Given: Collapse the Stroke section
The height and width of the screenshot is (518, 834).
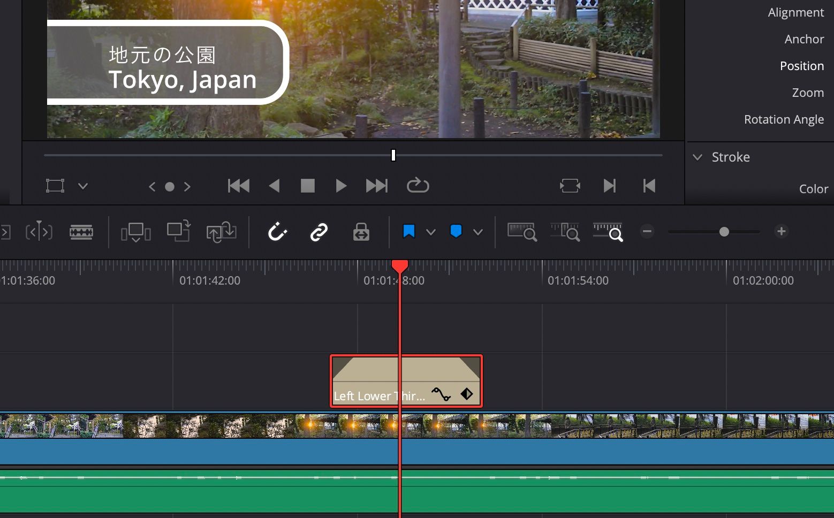Looking at the screenshot, I should pos(697,157).
